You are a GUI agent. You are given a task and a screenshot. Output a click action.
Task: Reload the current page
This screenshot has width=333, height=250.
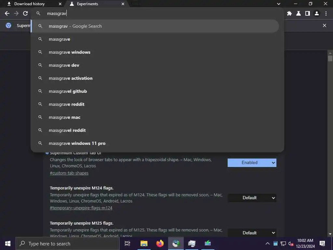25,13
